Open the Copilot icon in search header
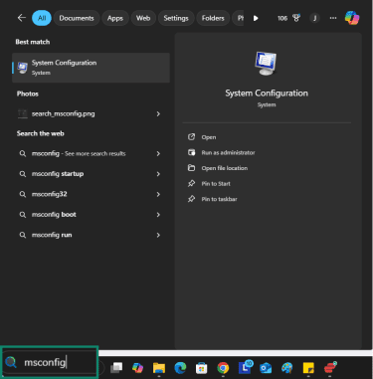Image resolution: width=373 pixels, height=379 pixels. [x=352, y=18]
